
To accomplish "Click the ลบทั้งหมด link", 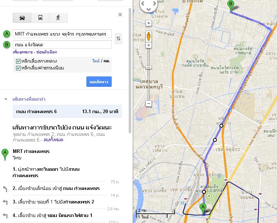I will (x=53, y=140).
